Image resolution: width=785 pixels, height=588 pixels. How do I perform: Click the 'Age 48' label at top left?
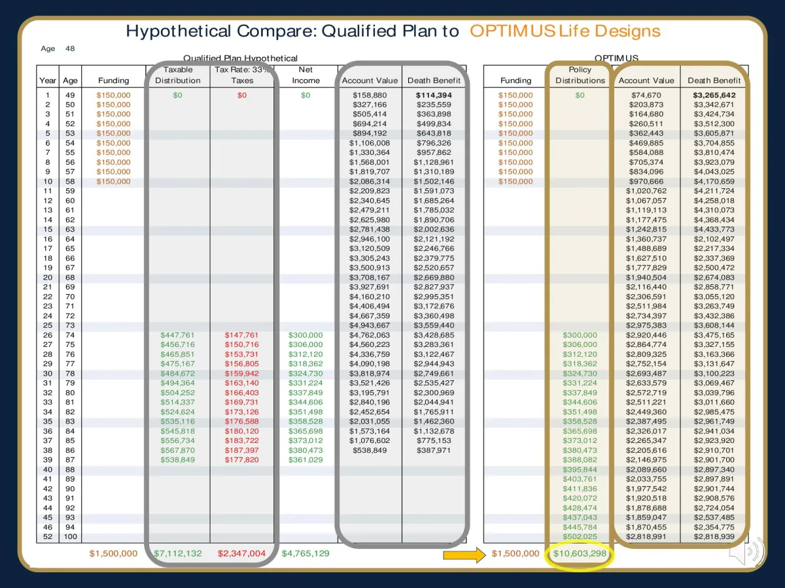pyautogui.click(x=58, y=48)
